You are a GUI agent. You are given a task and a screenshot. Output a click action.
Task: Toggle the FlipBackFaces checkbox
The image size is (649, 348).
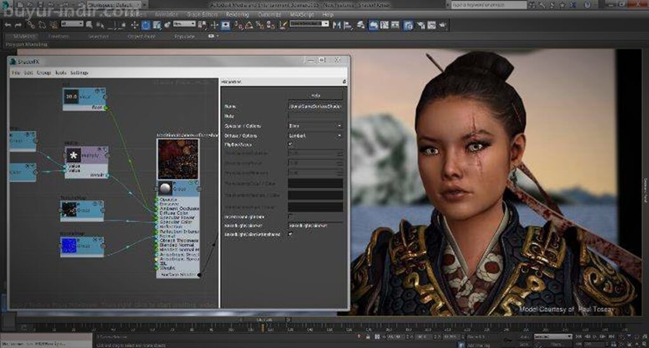290,144
